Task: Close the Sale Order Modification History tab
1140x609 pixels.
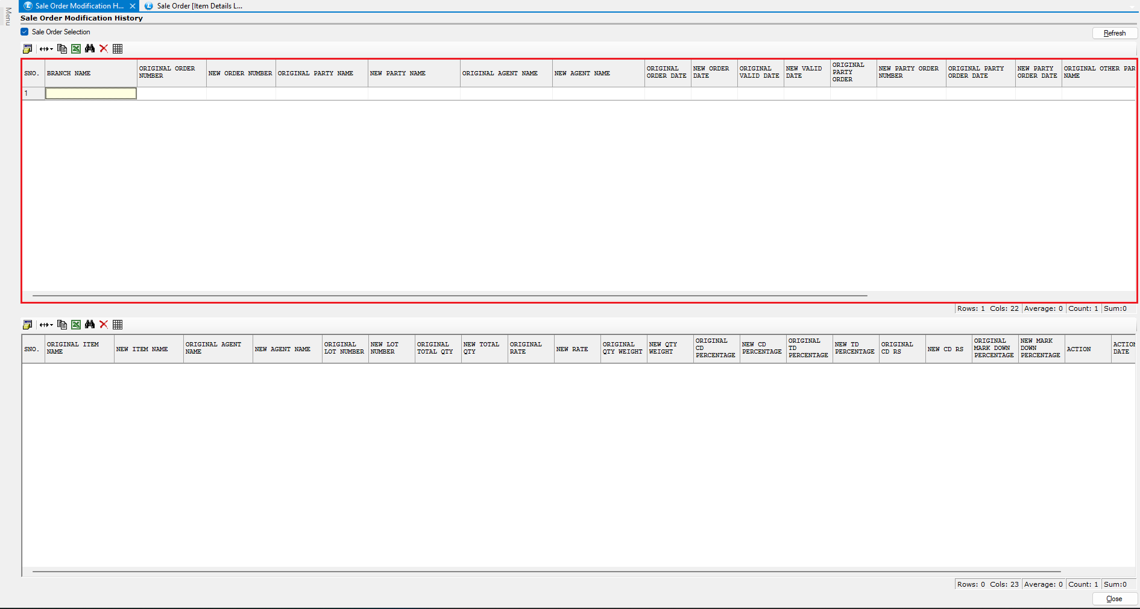Action: pyautogui.click(x=133, y=6)
